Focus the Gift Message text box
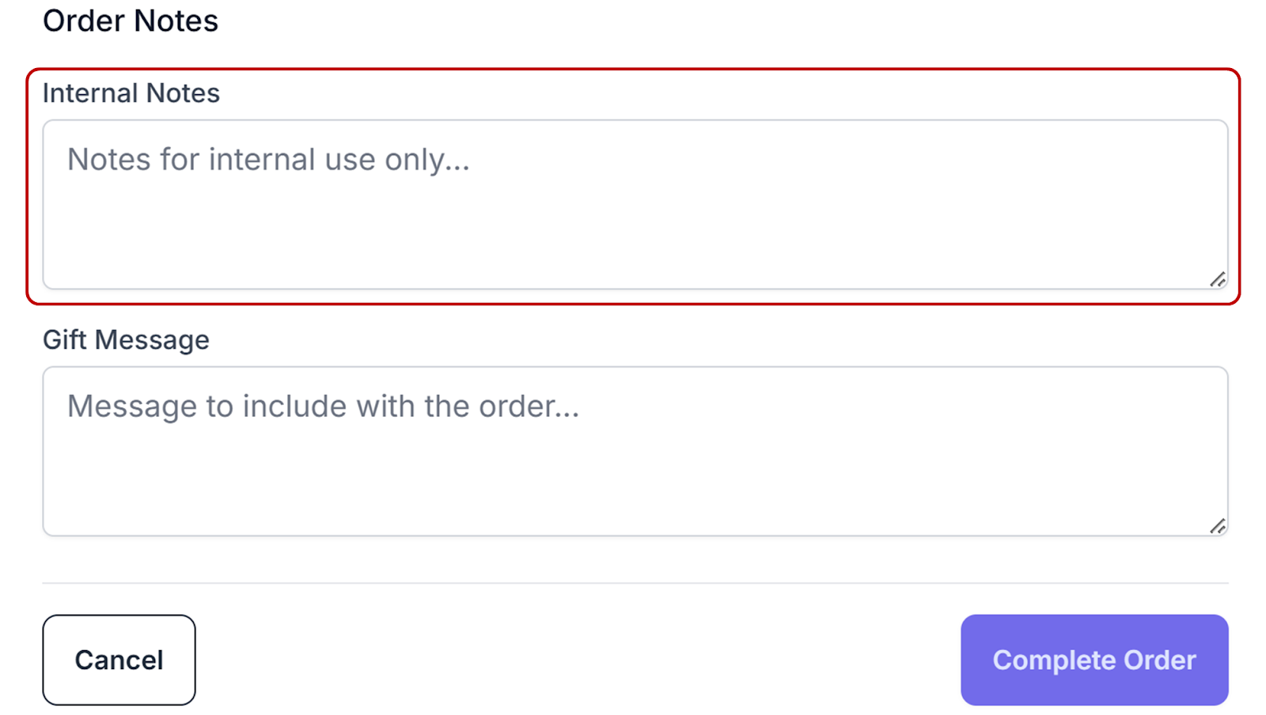This screenshot has width=1266, height=715. (x=635, y=451)
